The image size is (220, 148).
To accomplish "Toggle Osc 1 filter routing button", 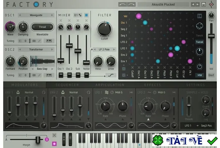I will point(61,75).
